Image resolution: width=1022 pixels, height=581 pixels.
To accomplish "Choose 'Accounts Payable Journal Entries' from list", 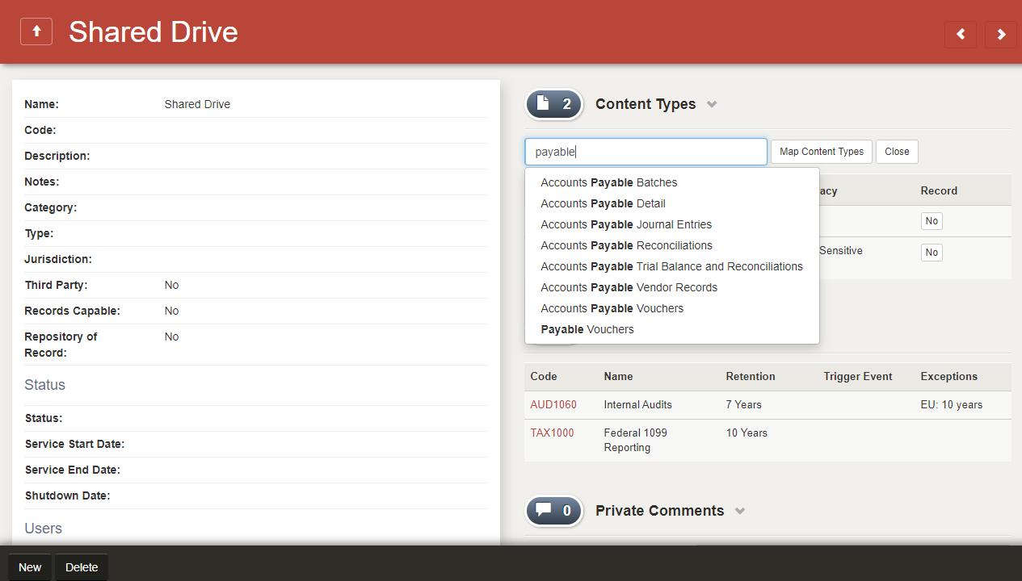I will 626,224.
